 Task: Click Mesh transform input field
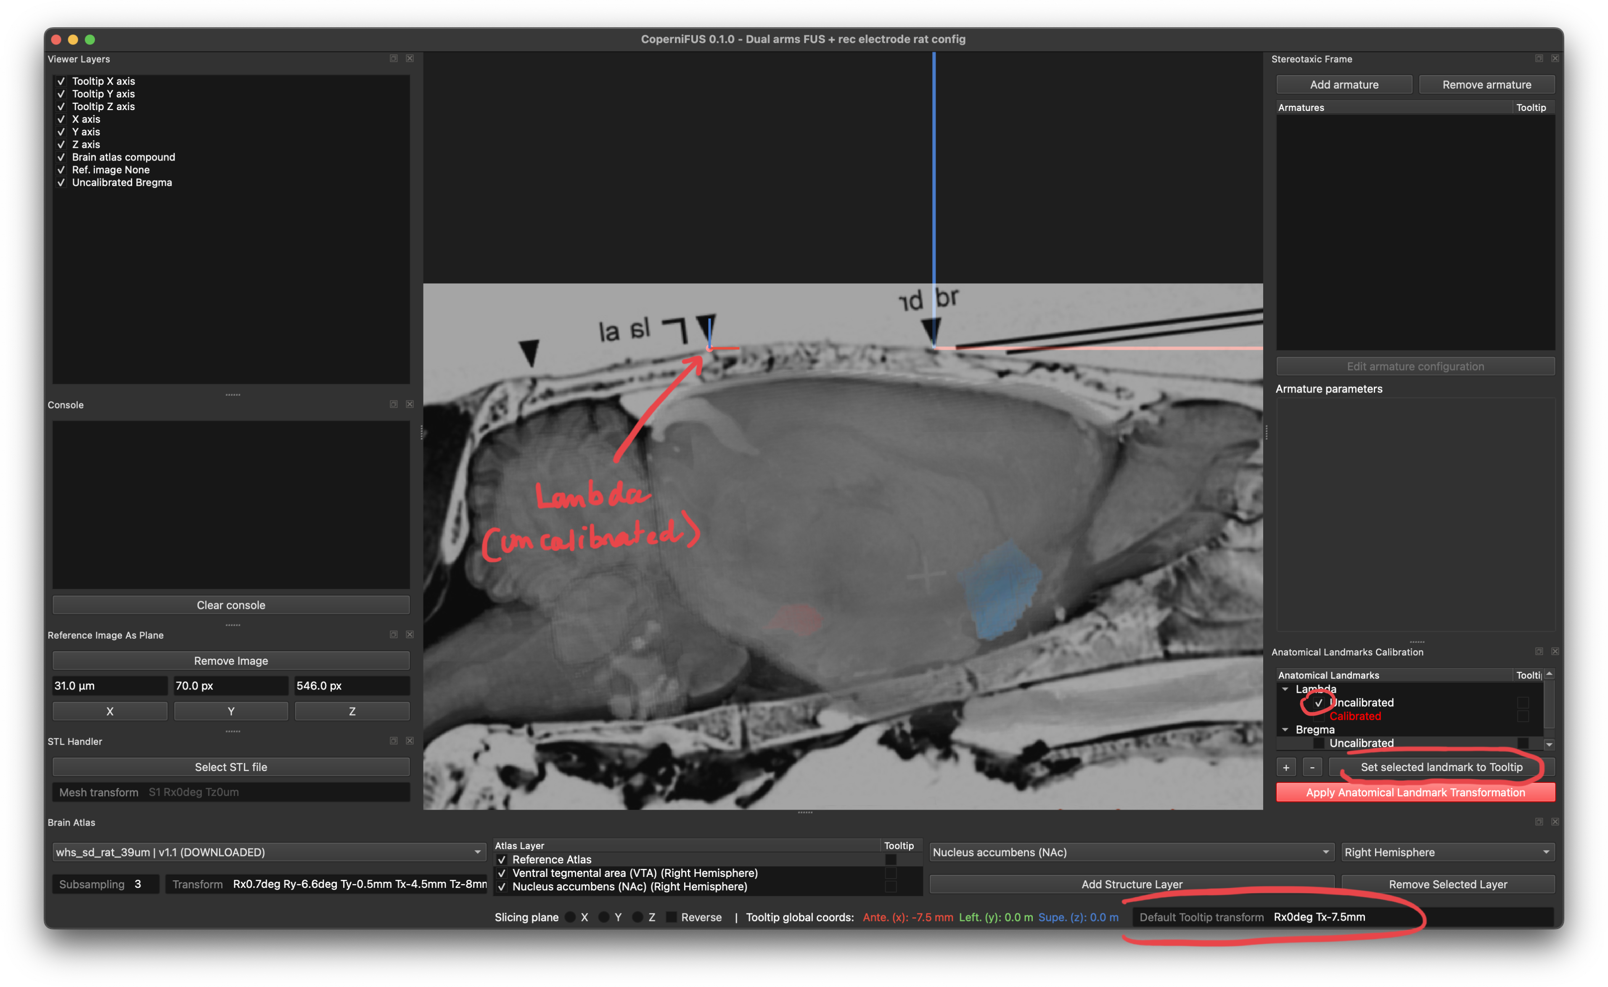point(231,792)
